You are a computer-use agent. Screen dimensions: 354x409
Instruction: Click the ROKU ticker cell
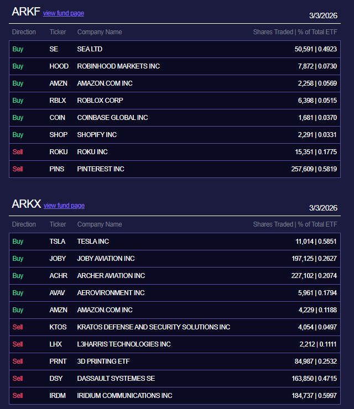(x=59, y=152)
